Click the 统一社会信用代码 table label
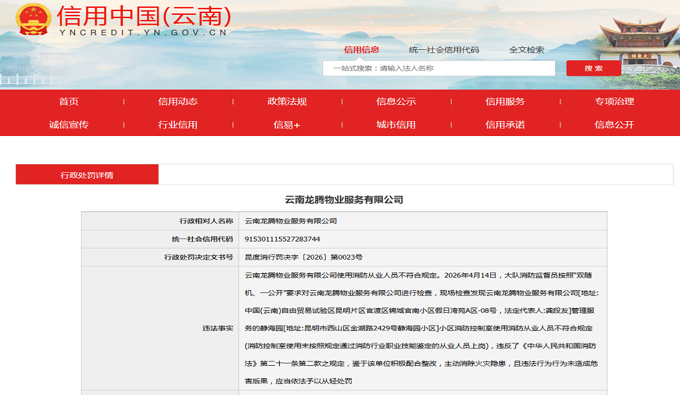Image resolution: width=680 pixels, height=395 pixels. tap(203, 240)
